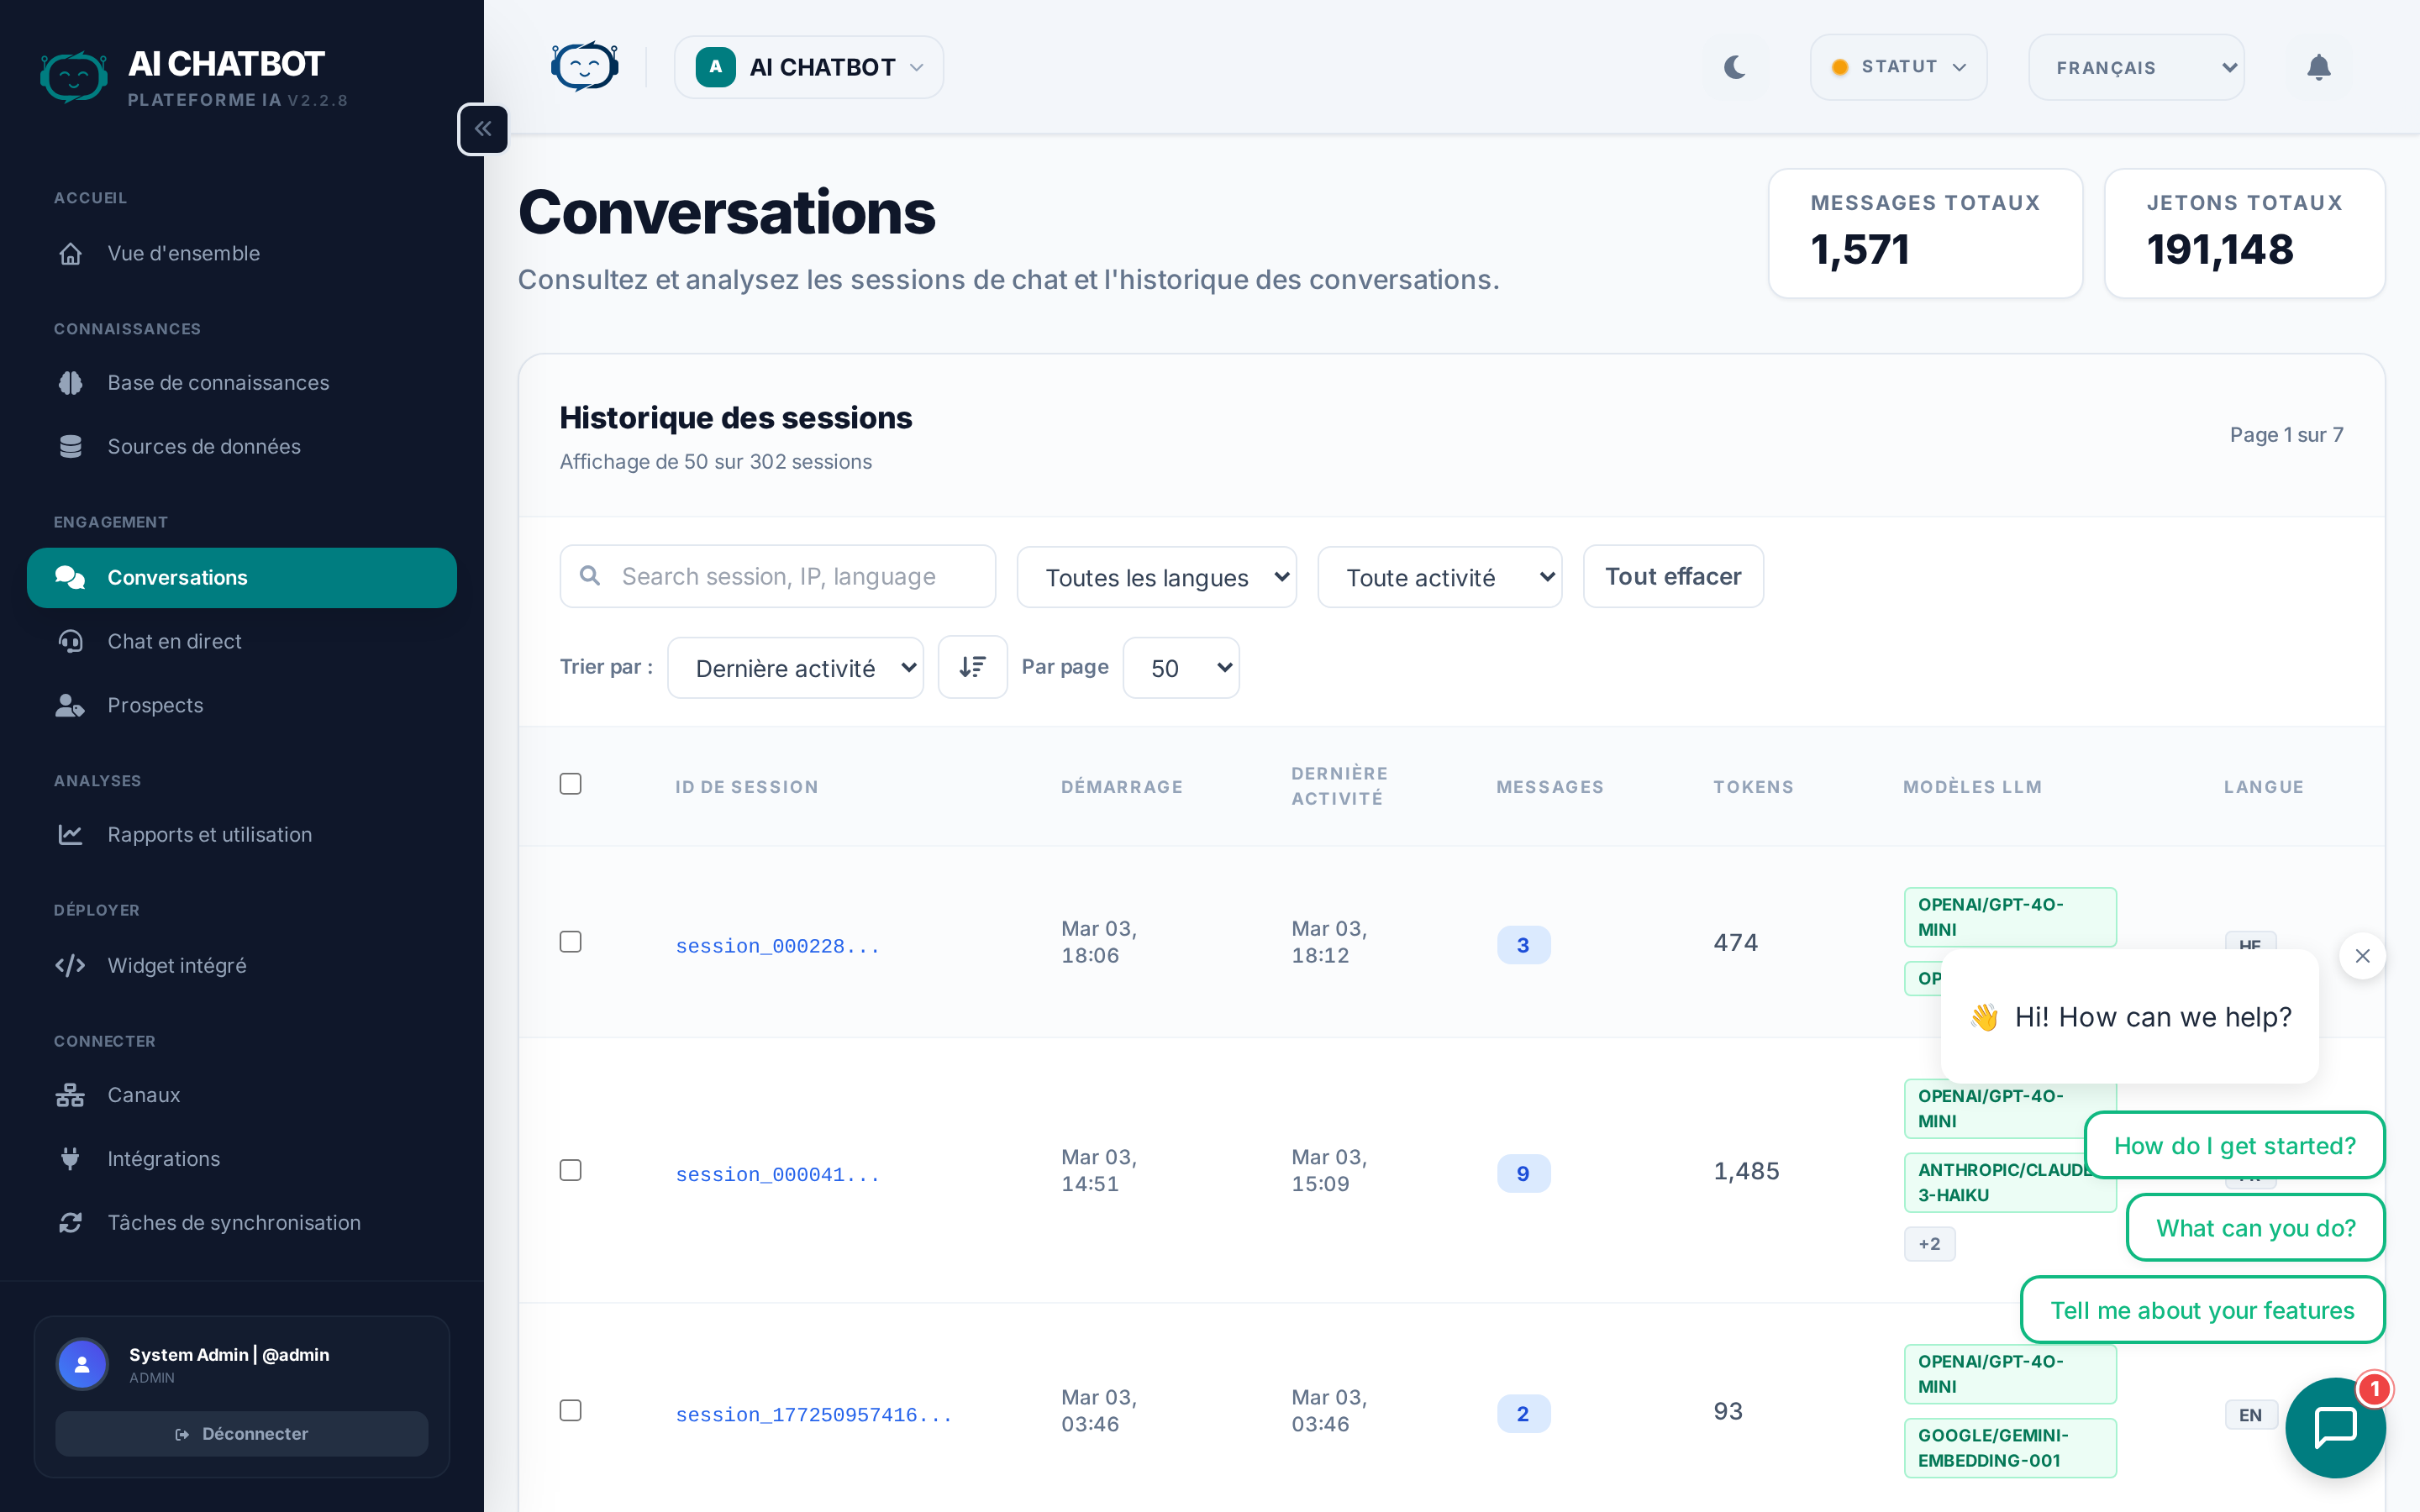The image size is (2420, 1512).
Task: Select checkbox for session_000228 row
Action: [x=570, y=942]
